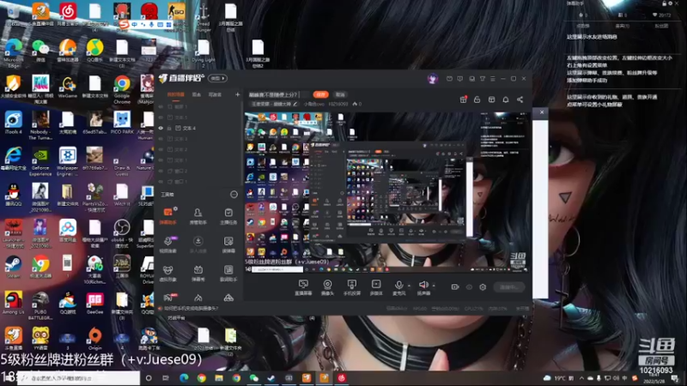Toggle visibility eye of 文本 5 source

tap(161, 118)
